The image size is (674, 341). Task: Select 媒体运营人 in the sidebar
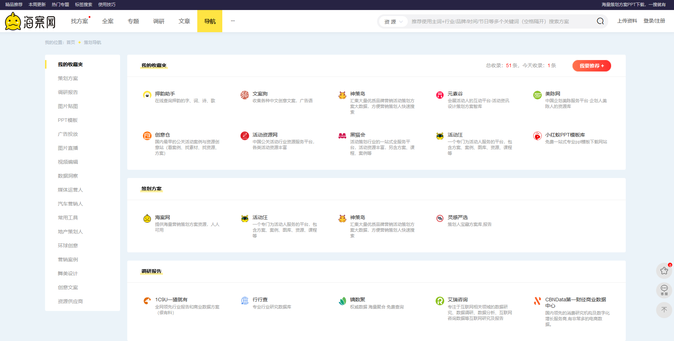[x=70, y=190]
